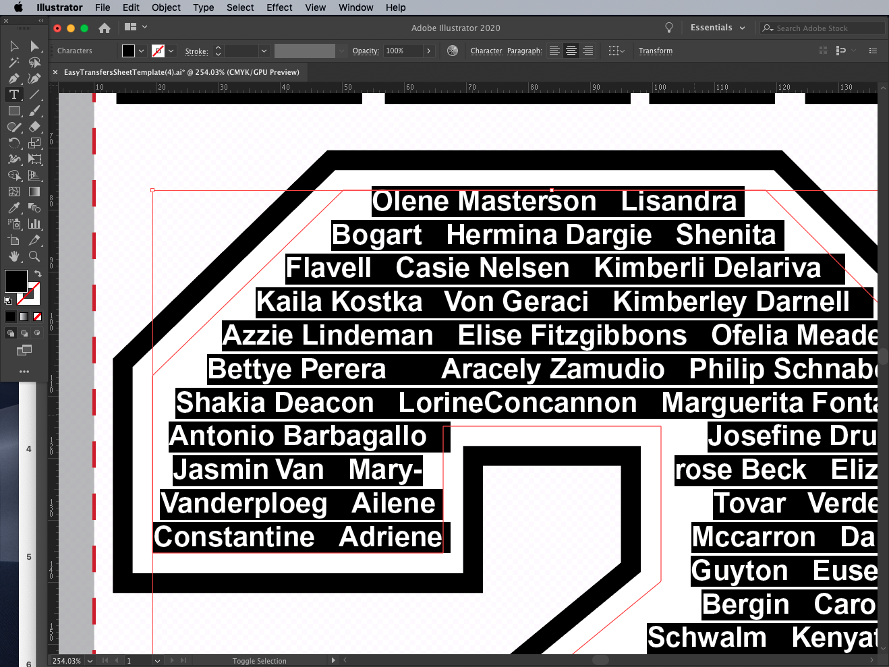Open the fill color dropdown

click(142, 51)
